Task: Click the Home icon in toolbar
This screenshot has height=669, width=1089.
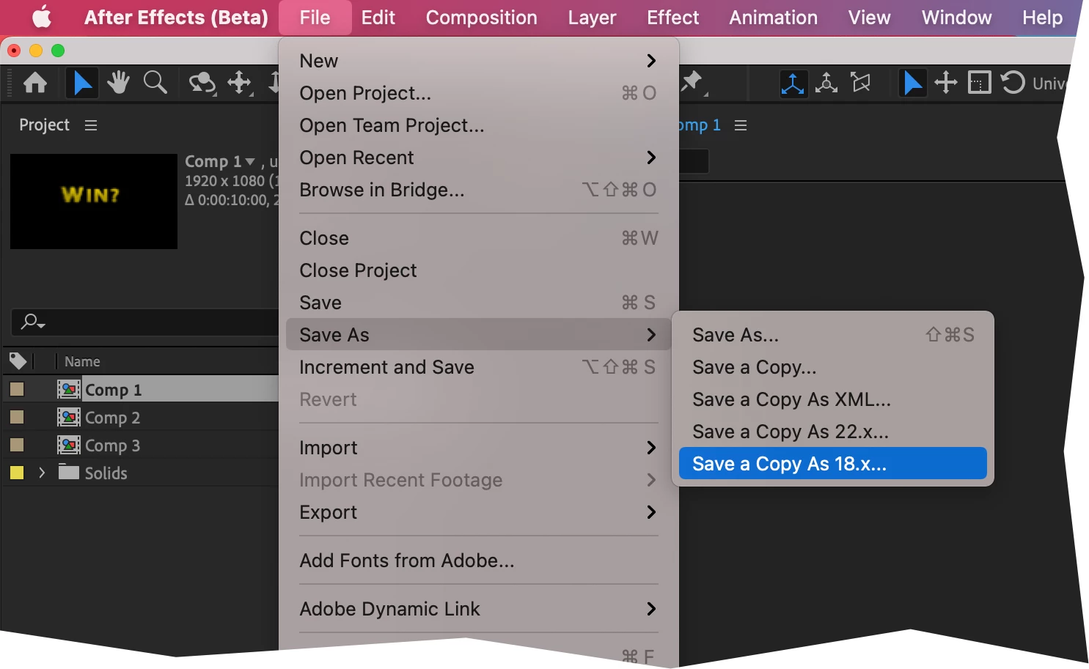Action: 35,83
